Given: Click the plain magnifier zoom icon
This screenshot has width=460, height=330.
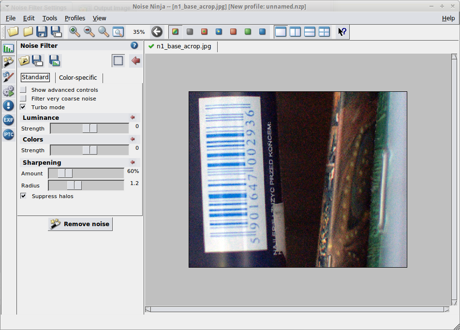Looking at the screenshot, I should [x=103, y=32].
